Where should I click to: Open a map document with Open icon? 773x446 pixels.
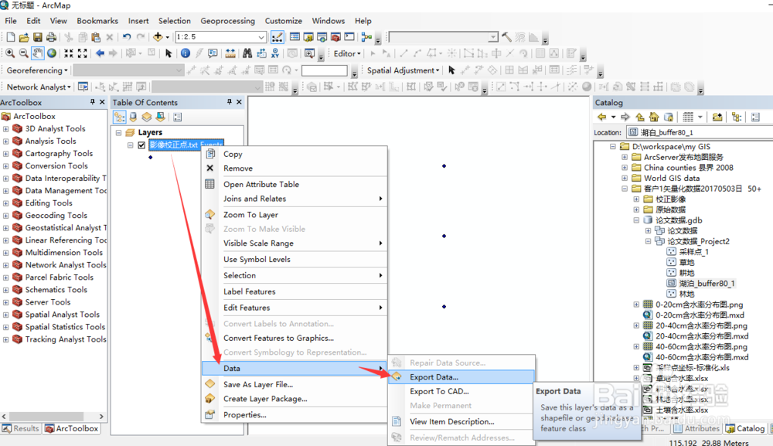[x=24, y=37]
